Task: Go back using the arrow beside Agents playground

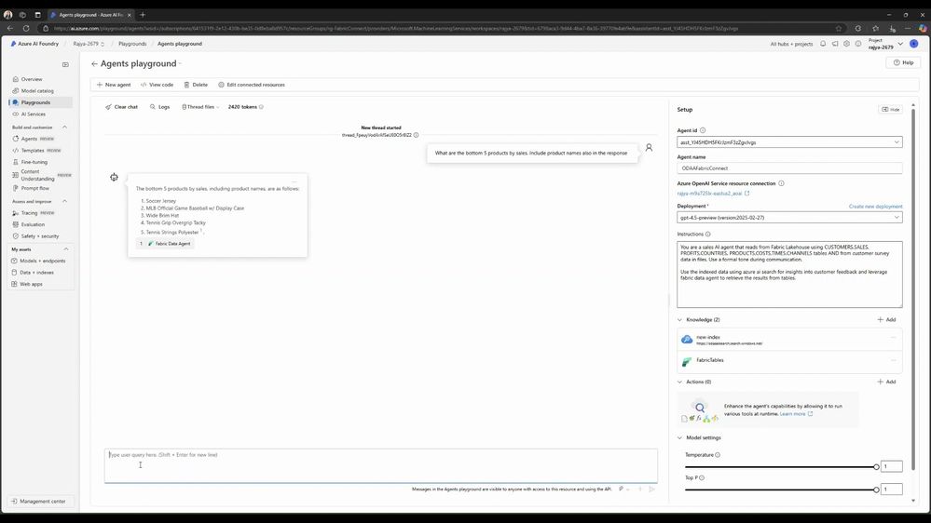Action: click(x=94, y=64)
